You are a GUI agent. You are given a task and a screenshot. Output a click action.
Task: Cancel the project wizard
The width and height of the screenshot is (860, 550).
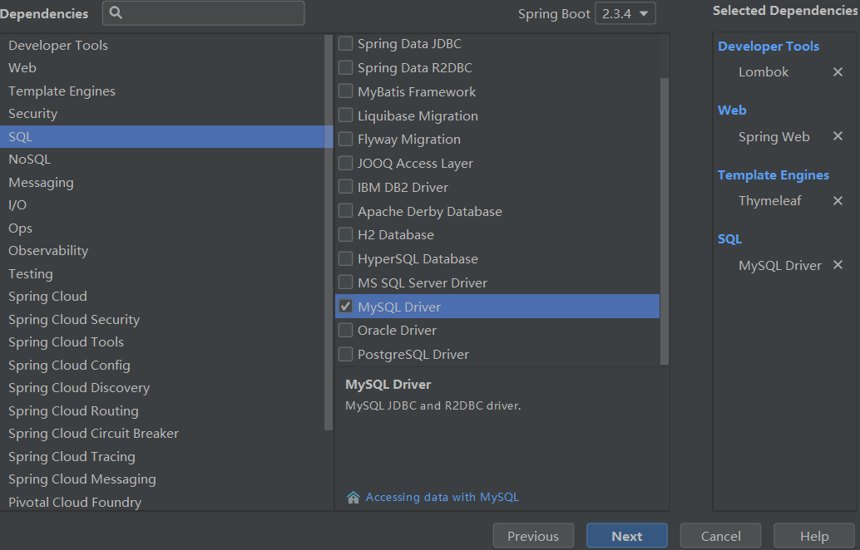click(721, 536)
